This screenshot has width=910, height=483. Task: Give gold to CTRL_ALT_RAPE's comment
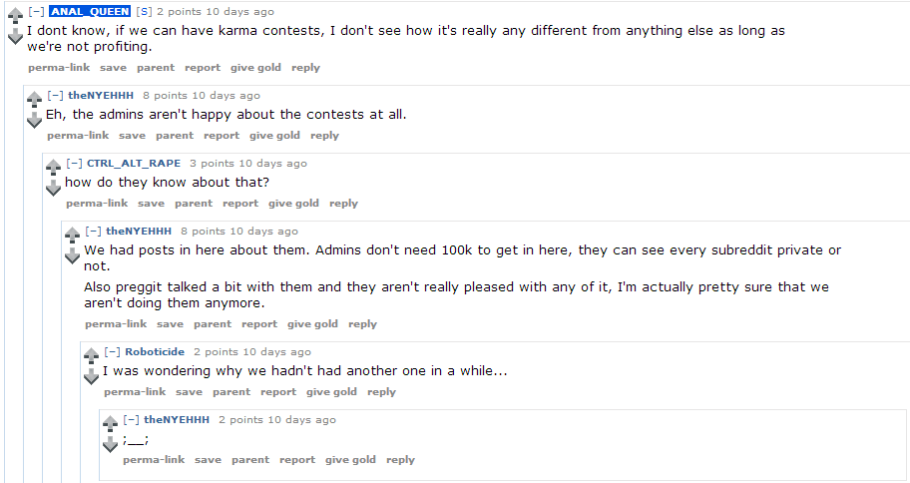(293, 204)
